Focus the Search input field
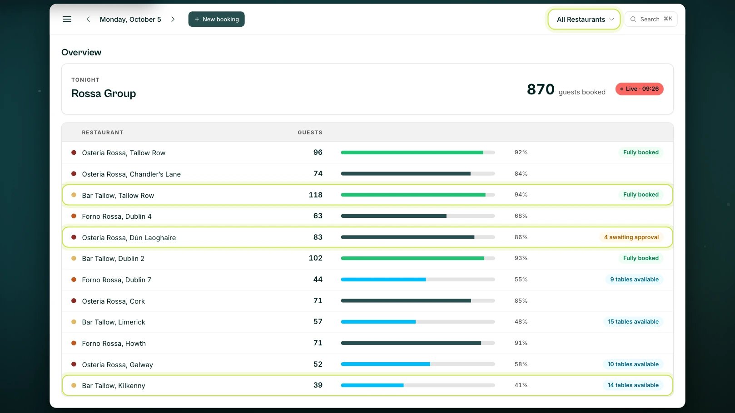This screenshot has width=735, height=413. [651, 19]
